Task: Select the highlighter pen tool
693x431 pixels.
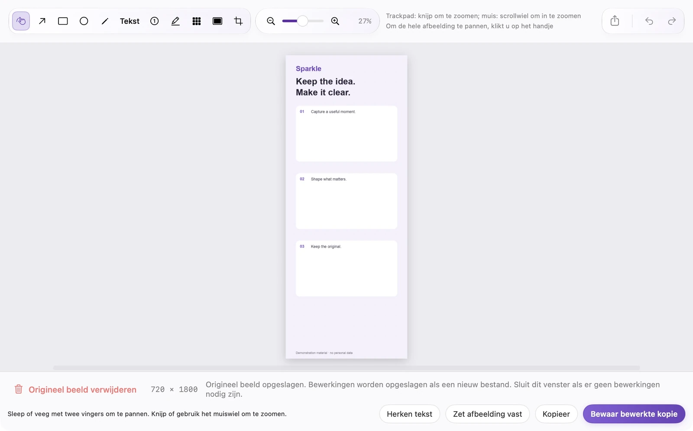Action: click(x=175, y=21)
